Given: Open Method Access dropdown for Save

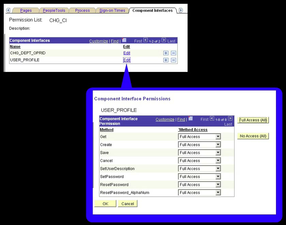Looking at the screenshot, I should pos(200,152).
